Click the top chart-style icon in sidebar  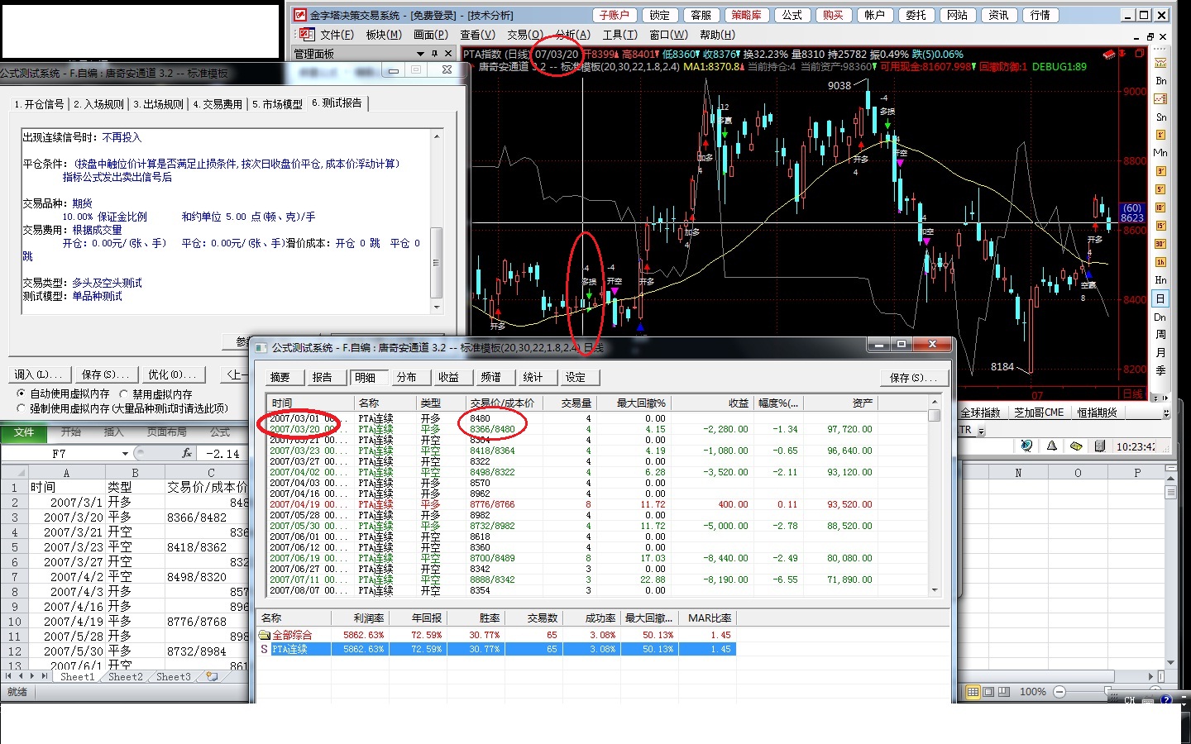[x=1160, y=62]
